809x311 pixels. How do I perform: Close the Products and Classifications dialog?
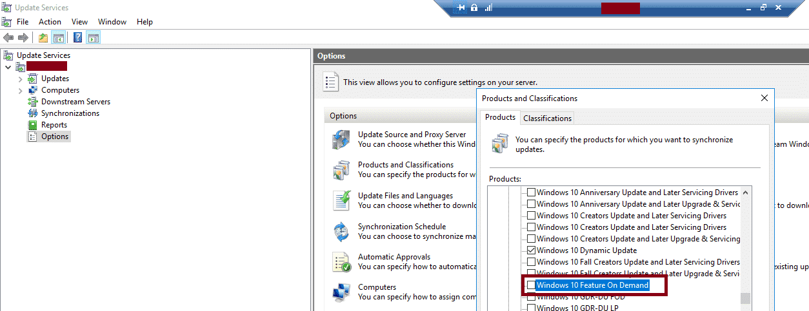click(x=764, y=98)
